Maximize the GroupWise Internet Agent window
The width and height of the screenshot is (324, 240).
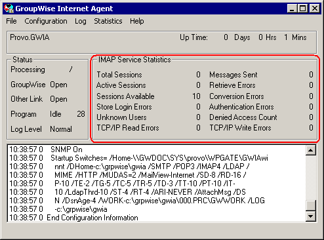click(303, 9)
